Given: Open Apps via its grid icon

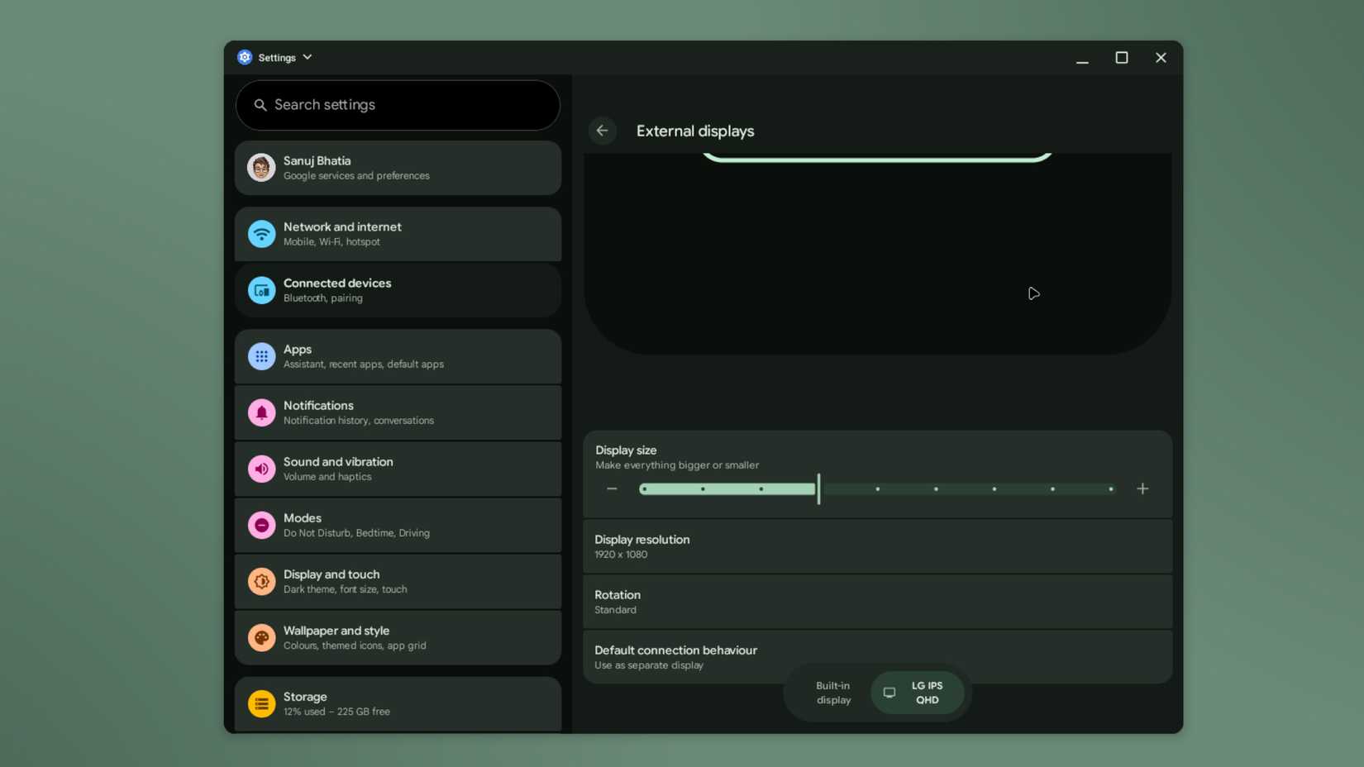Looking at the screenshot, I should pyautogui.click(x=261, y=356).
